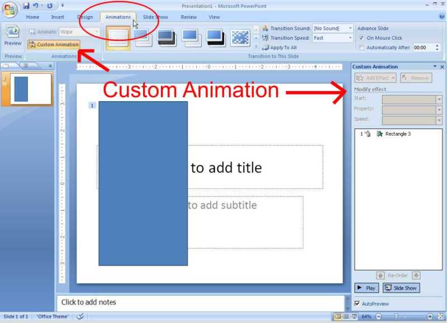Choose the fourth slide transition effect
This screenshot has width=447, height=323.
[192, 37]
